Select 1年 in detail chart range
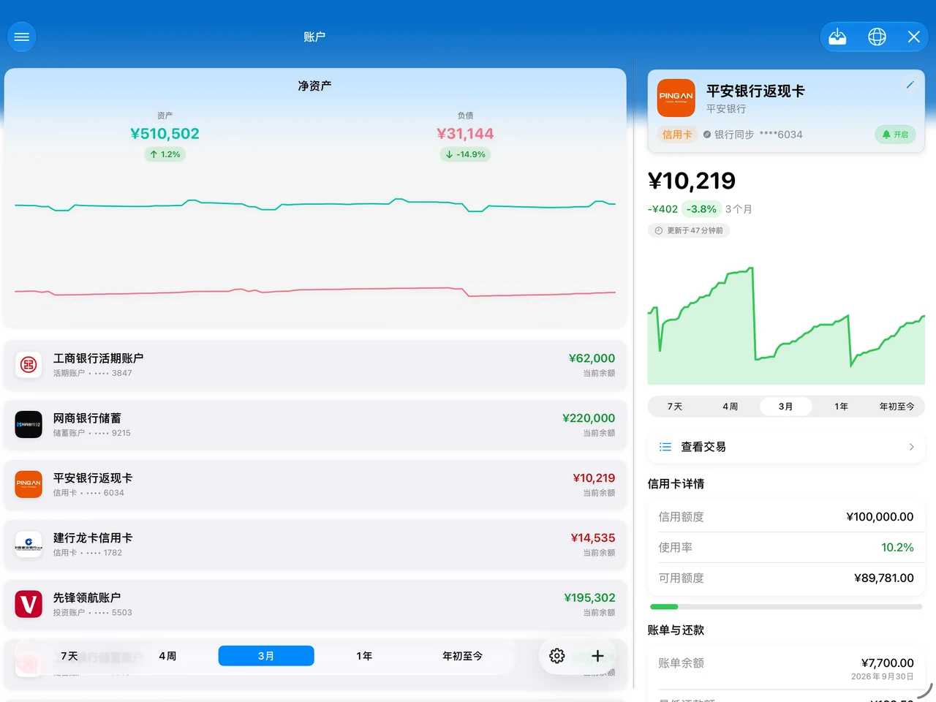Viewport: 936px width, 702px height. [x=842, y=407]
